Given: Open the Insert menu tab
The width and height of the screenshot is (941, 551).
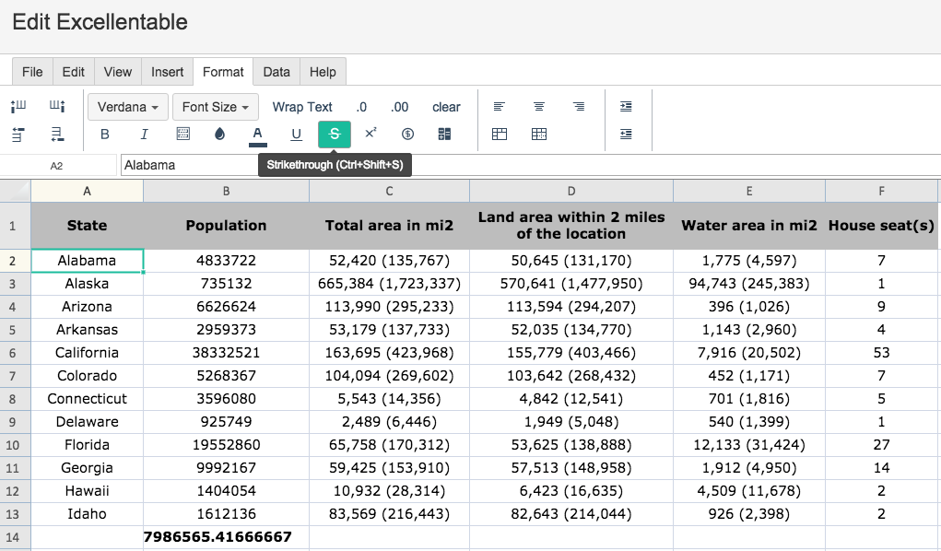Looking at the screenshot, I should pyautogui.click(x=167, y=72).
